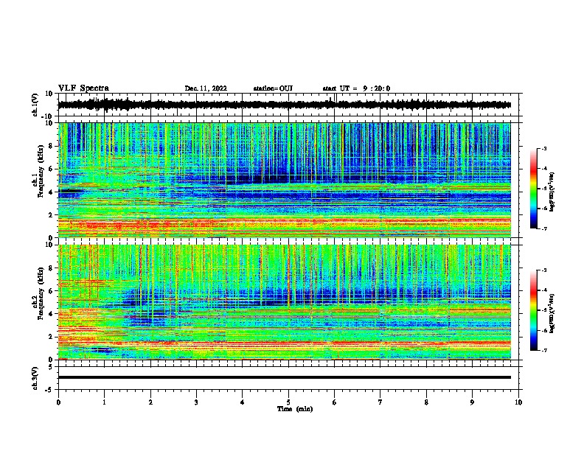Image resolution: width=584 pixels, height=451 pixels.
Task: Select the "start UT = 9:20:0" text
Action: click(356, 88)
